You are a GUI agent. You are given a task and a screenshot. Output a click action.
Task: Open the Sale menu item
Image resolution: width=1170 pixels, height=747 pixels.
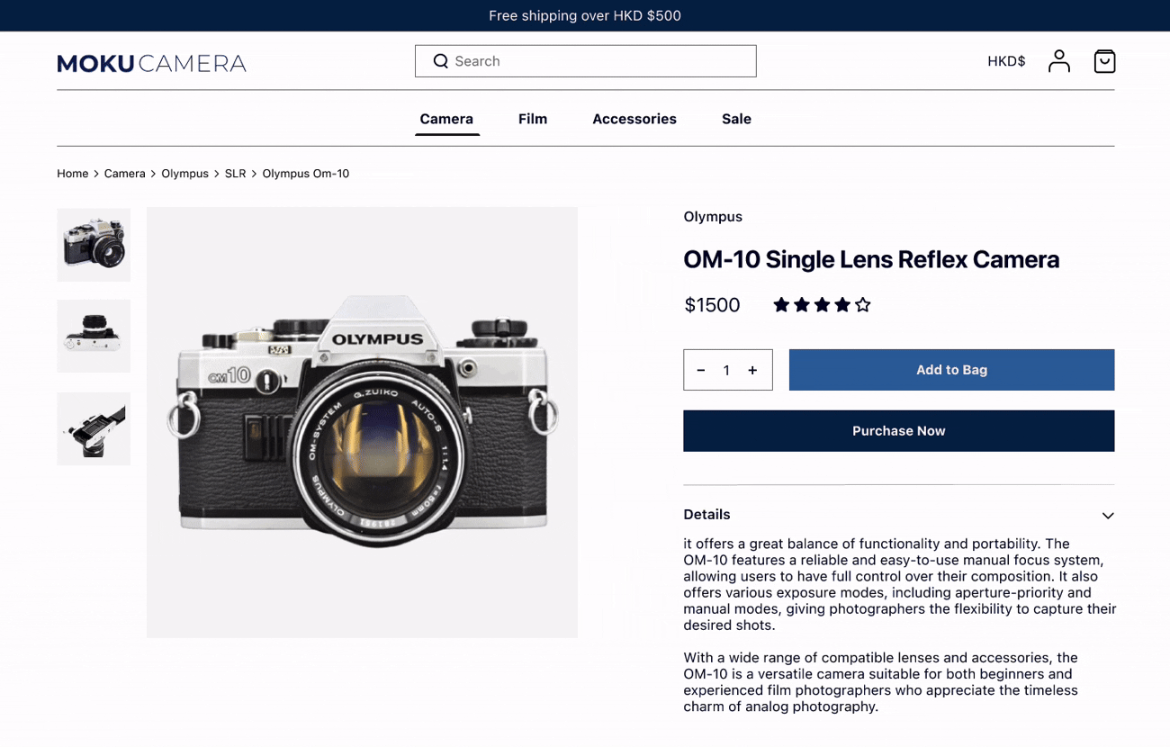tap(736, 119)
